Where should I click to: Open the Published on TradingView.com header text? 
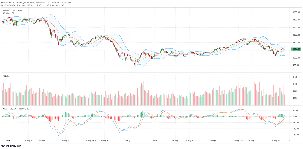point(36,2)
